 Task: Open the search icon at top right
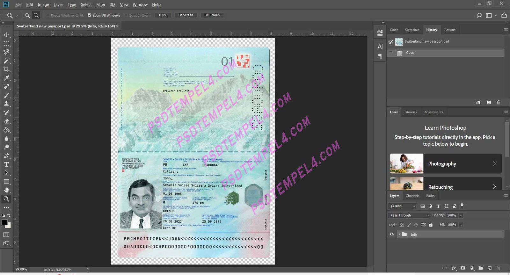[479, 15]
